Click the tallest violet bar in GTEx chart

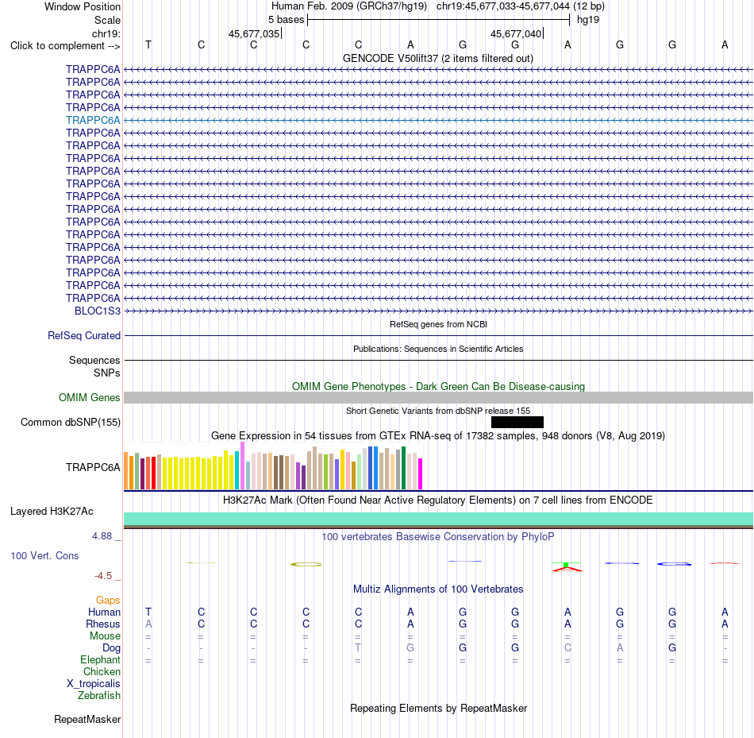[242, 466]
